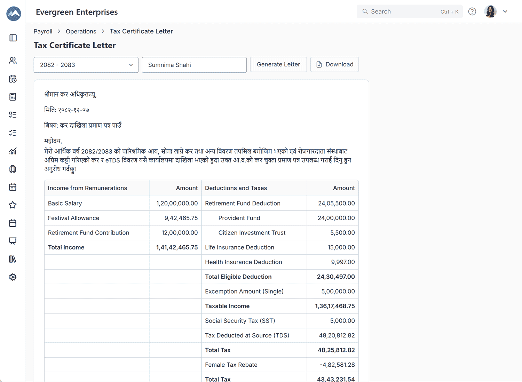Click the Generate Letter button
This screenshot has height=382, width=522.
(278, 64)
